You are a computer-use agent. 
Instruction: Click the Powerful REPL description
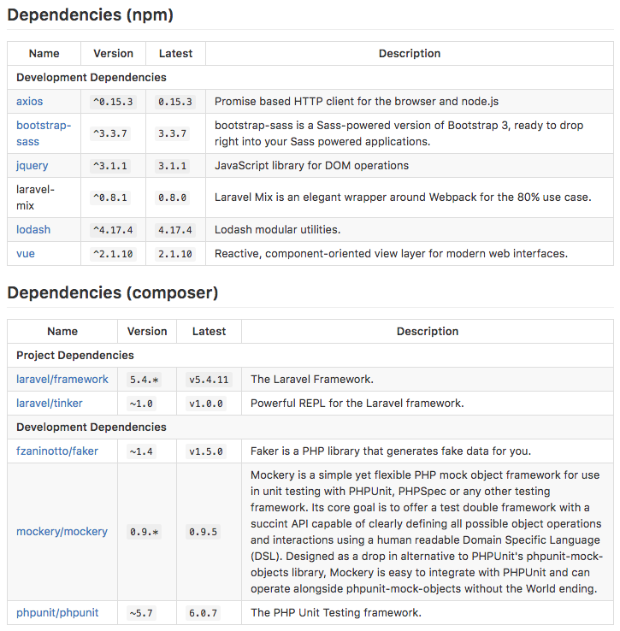point(357,404)
